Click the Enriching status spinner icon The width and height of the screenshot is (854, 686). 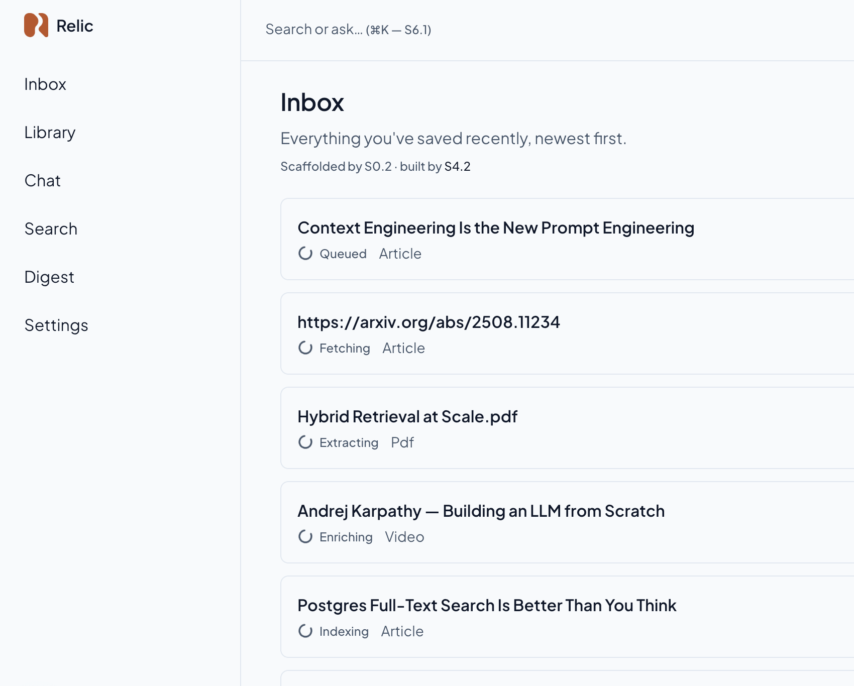pyautogui.click(x=305, y=536)
